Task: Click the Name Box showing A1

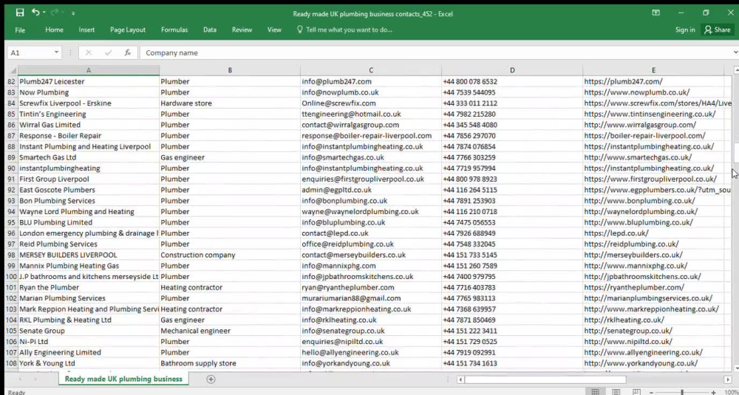Action: (x=30, y=52)
